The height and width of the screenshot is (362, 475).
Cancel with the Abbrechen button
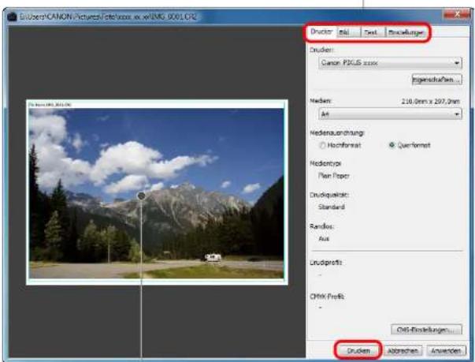[403, 351]
